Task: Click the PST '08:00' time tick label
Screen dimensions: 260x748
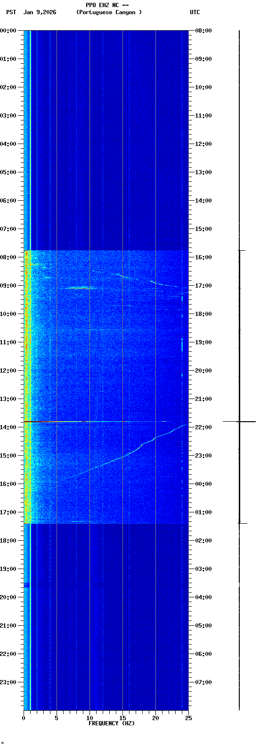Action: (x=8, y=257)
